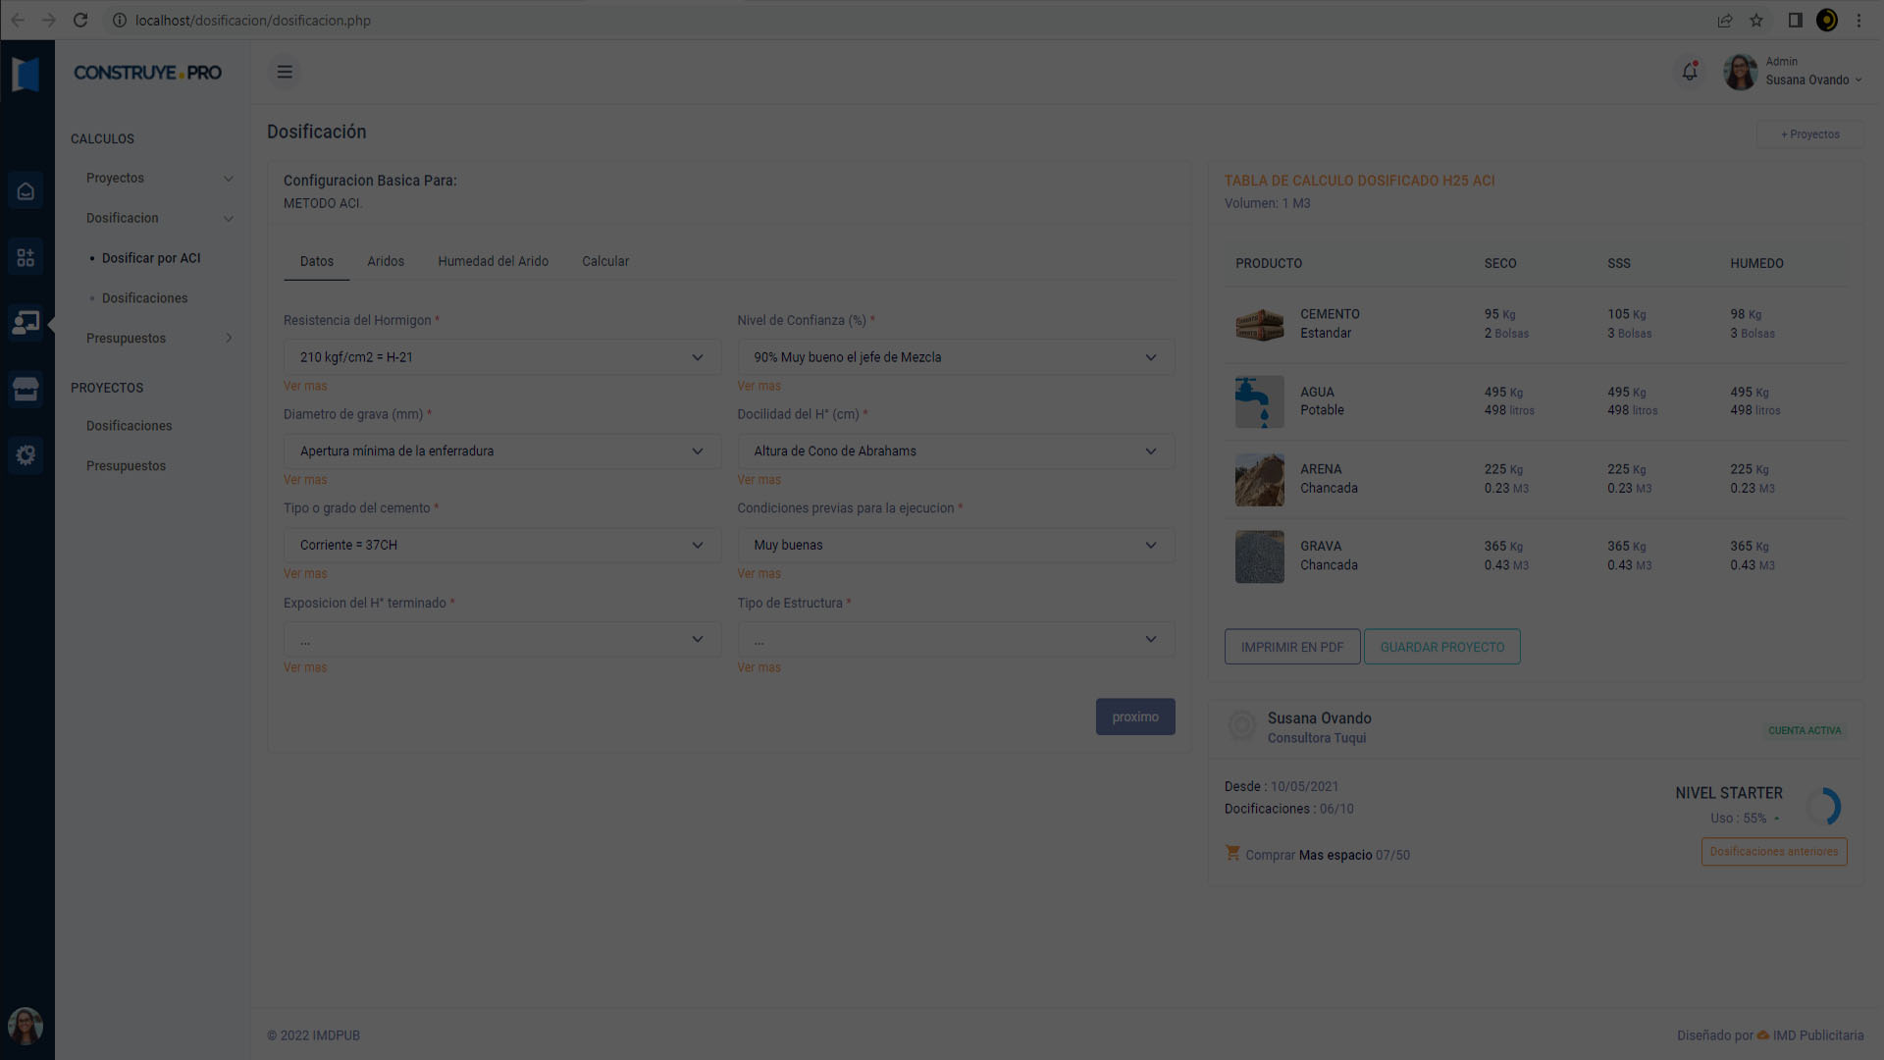Click the shopping cart icon beside Comprar

pyautogui.click(x=1232, y=853)
